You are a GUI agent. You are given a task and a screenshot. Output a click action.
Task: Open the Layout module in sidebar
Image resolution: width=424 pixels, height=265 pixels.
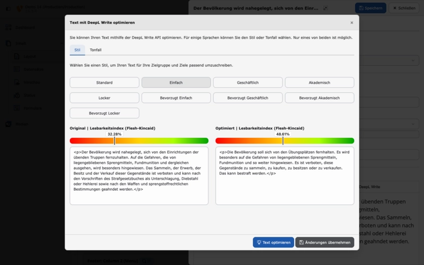[30, 56]
